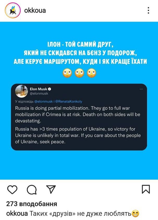The image size is (158, 220).
Task: Open okkoua username in the caption
Action: tap(17, 213)
